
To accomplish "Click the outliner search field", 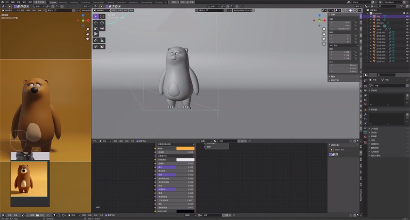I will pyautogui.click(x=387, y=6).
